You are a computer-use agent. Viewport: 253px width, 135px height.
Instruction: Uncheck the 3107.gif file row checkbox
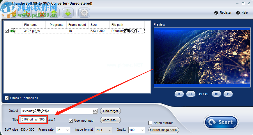(x=7, y=31)
